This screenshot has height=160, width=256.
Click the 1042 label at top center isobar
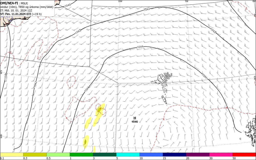point(147,9)
